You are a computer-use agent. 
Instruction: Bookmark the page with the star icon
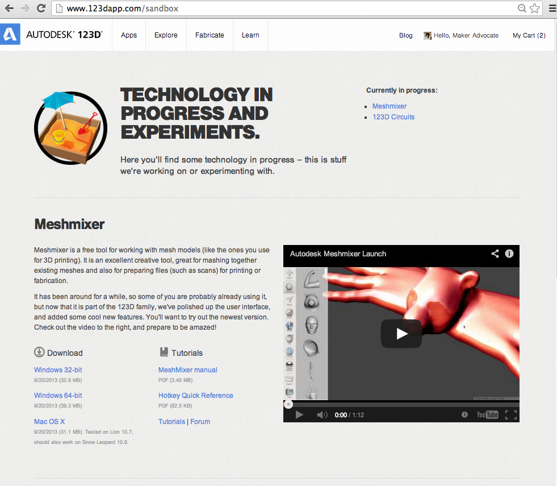click(535, 8)
